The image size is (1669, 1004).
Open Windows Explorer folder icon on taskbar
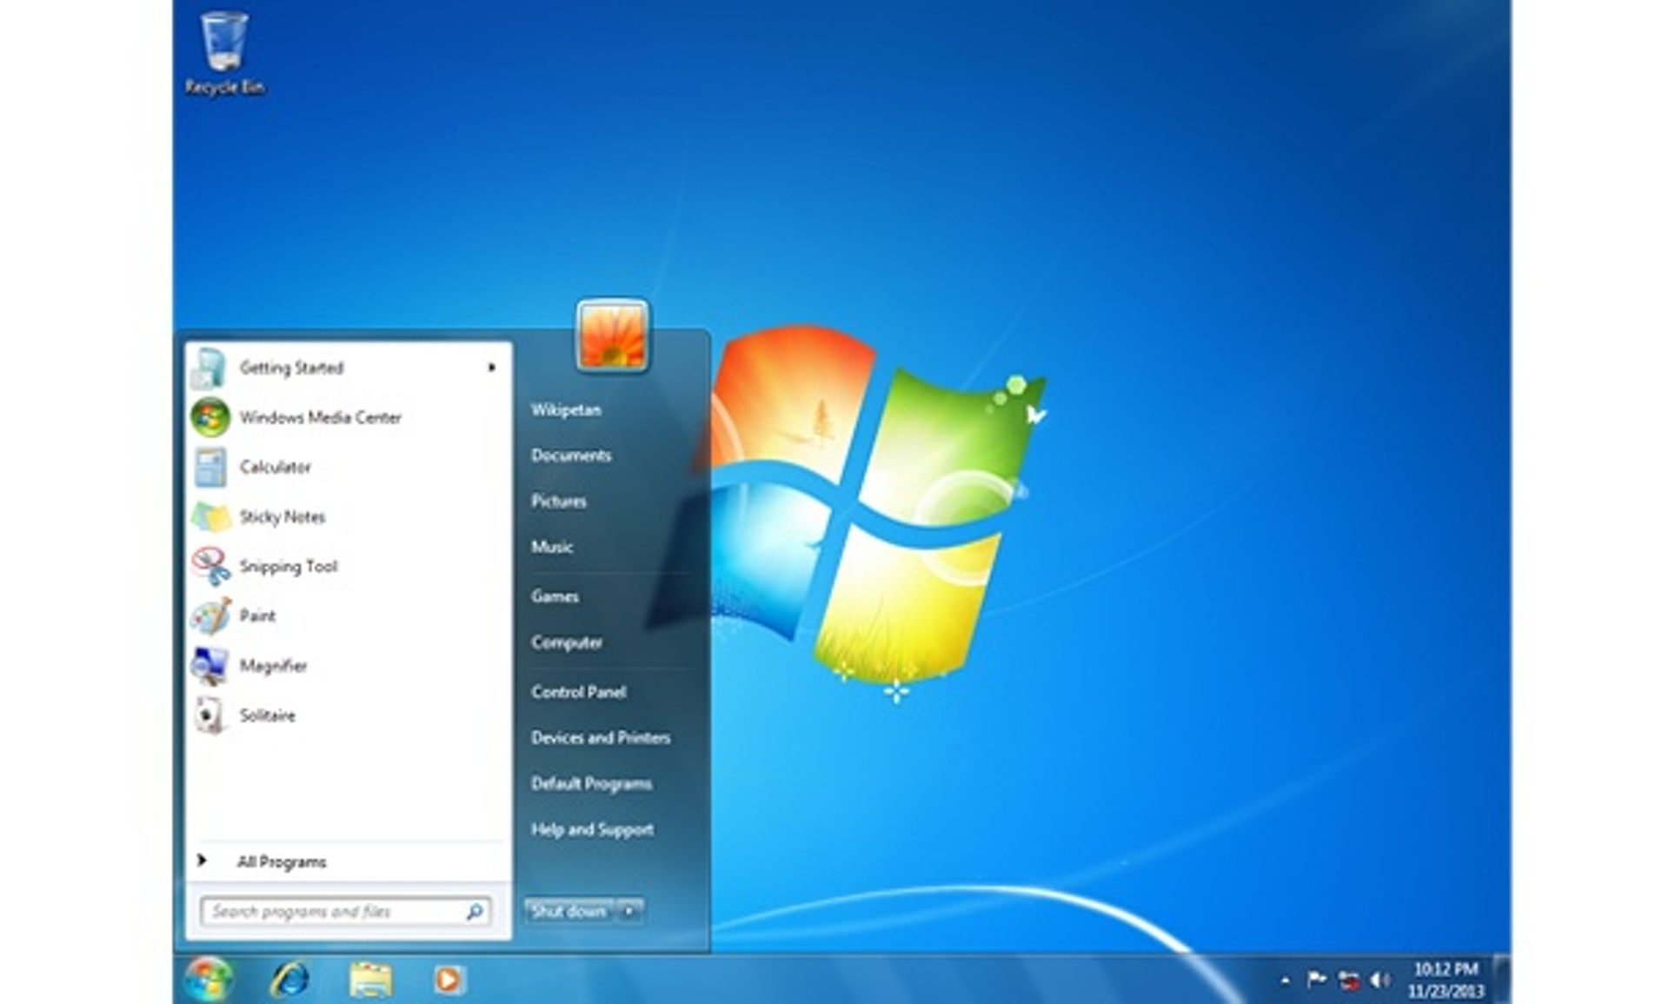[x=370, y=980]
